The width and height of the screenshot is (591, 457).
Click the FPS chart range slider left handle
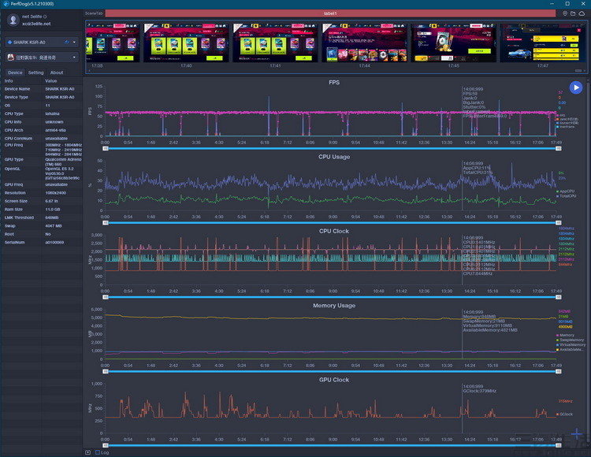(x=106, y=147)
